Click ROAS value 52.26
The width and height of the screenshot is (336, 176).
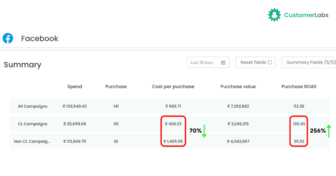pos(299,106)
